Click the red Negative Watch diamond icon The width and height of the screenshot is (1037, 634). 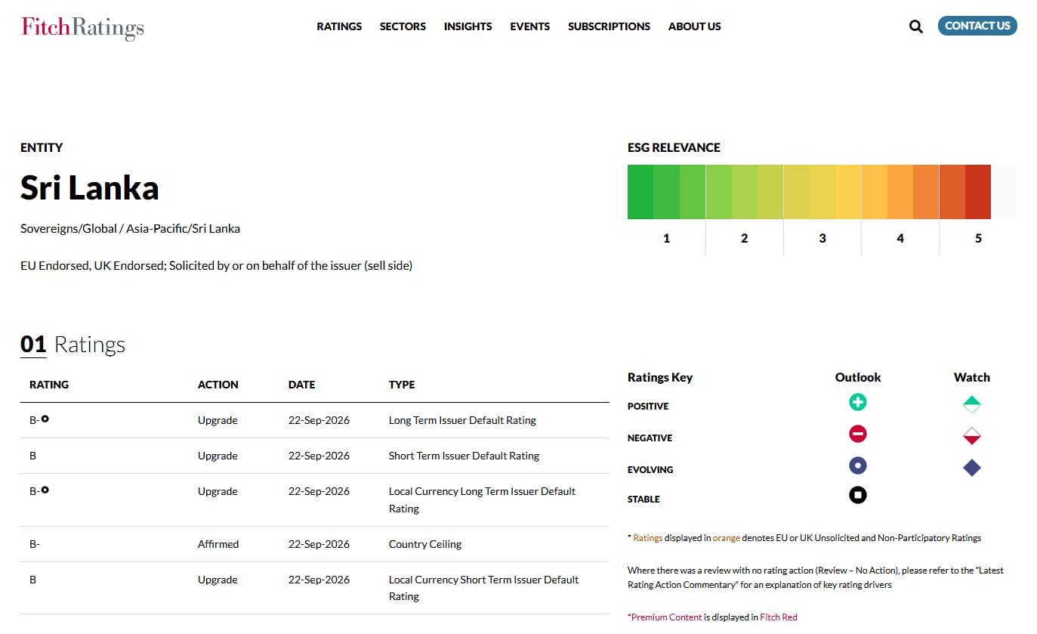coord(972,436)
